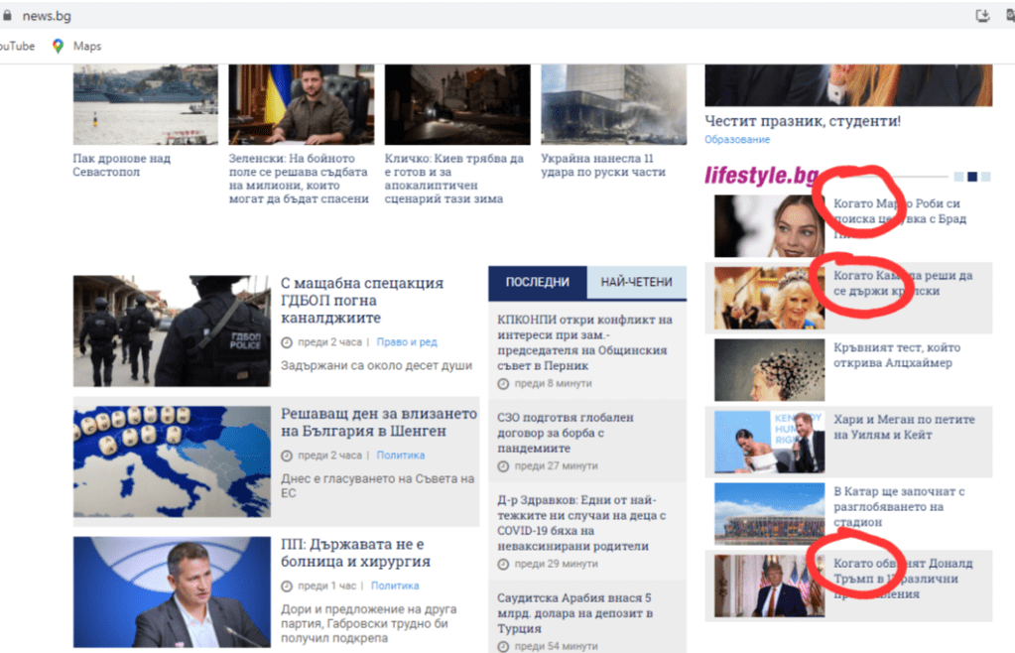Select the third lifestyle carousel dot
This screenshot has width=1015, height=653.
(x=986, y=177)
